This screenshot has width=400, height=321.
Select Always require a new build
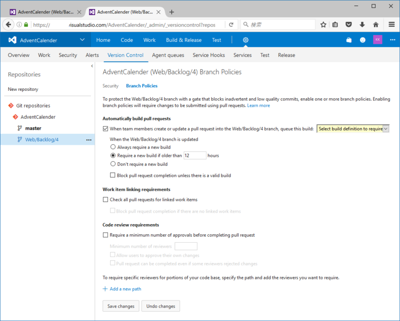point(113,147)
